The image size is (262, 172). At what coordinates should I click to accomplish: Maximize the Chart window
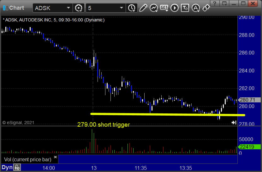[x=243, y=3]
